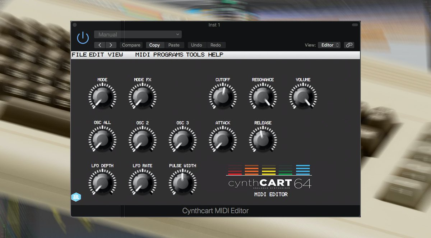Viewport: 431px width, 238px height.
Task: Click the MODE knob
Action: tap(102, 96)
